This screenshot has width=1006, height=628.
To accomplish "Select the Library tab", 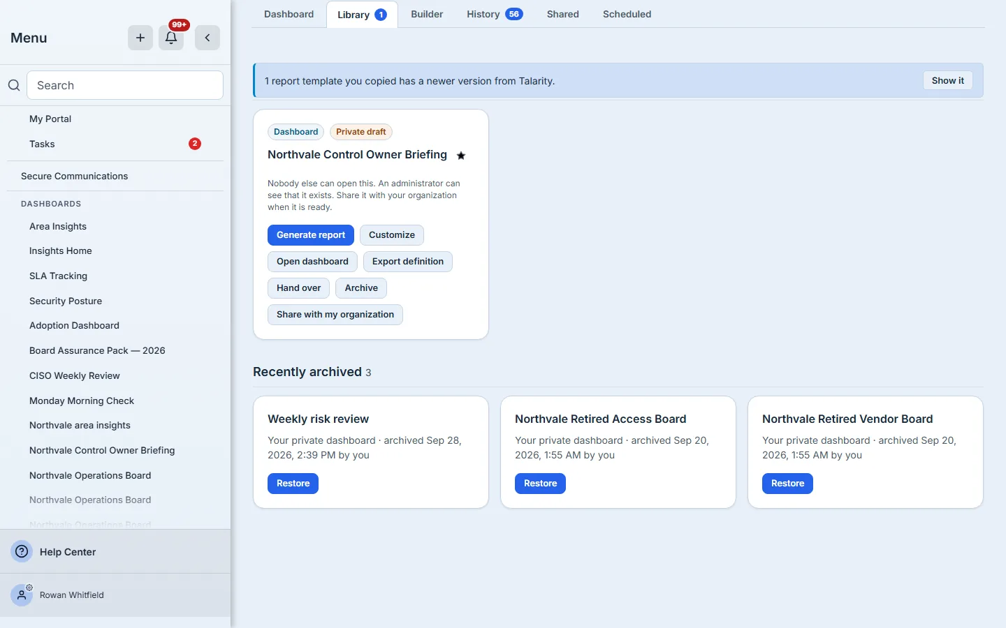I will (362, 15).
